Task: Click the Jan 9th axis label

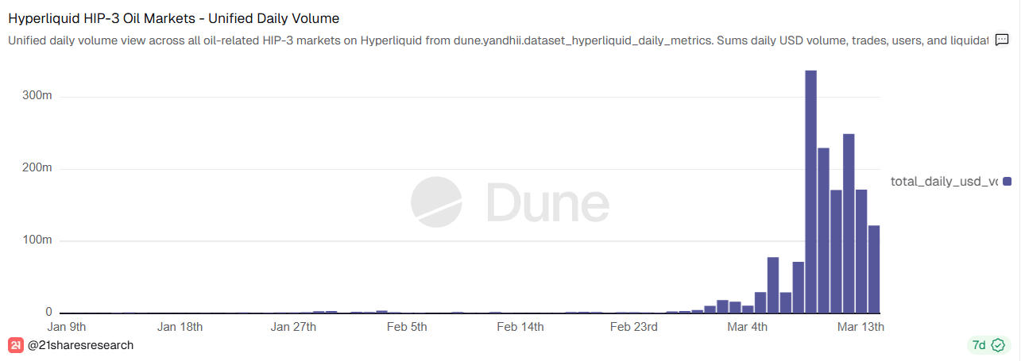Action: (67, 326)
